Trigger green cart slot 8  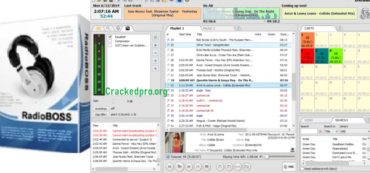335,56
